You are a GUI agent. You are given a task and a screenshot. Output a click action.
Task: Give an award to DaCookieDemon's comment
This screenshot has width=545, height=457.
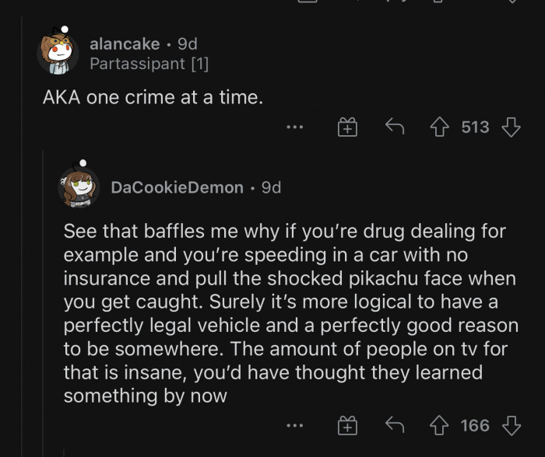tap(346, 426)
